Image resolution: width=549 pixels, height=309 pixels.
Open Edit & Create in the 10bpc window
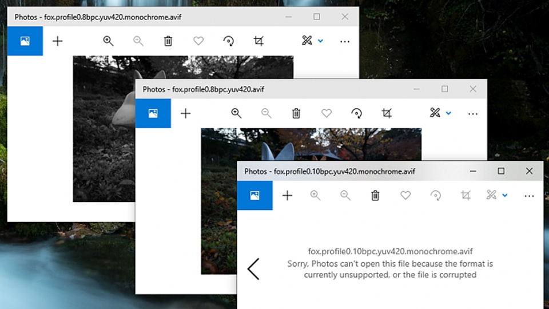pyautogui.click(x=492, y=195)
